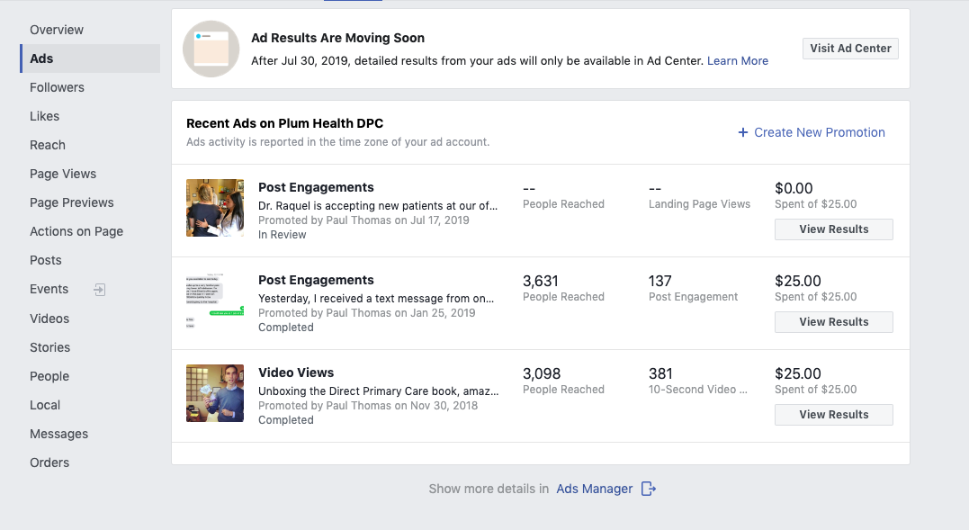The image size is (969, 530).
Task: Click the $0.00 spent amount
Action: pos(794,188)
